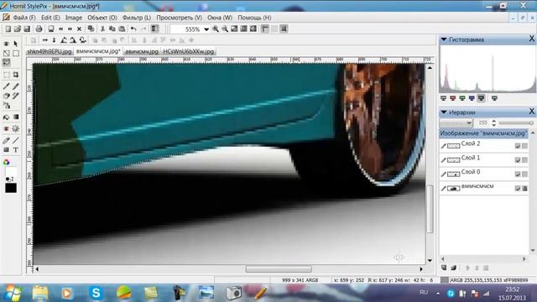
Task: Collapse the Гистограмма panel
Action: coord(444,39)
